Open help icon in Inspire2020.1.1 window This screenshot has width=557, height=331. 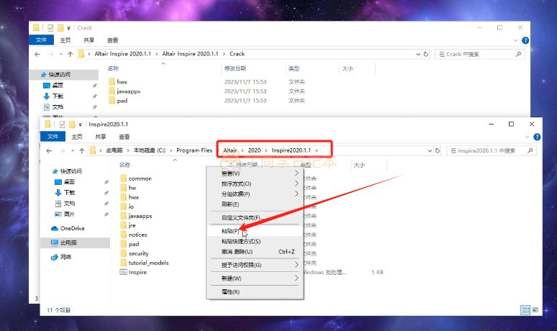tap(537, 137)
